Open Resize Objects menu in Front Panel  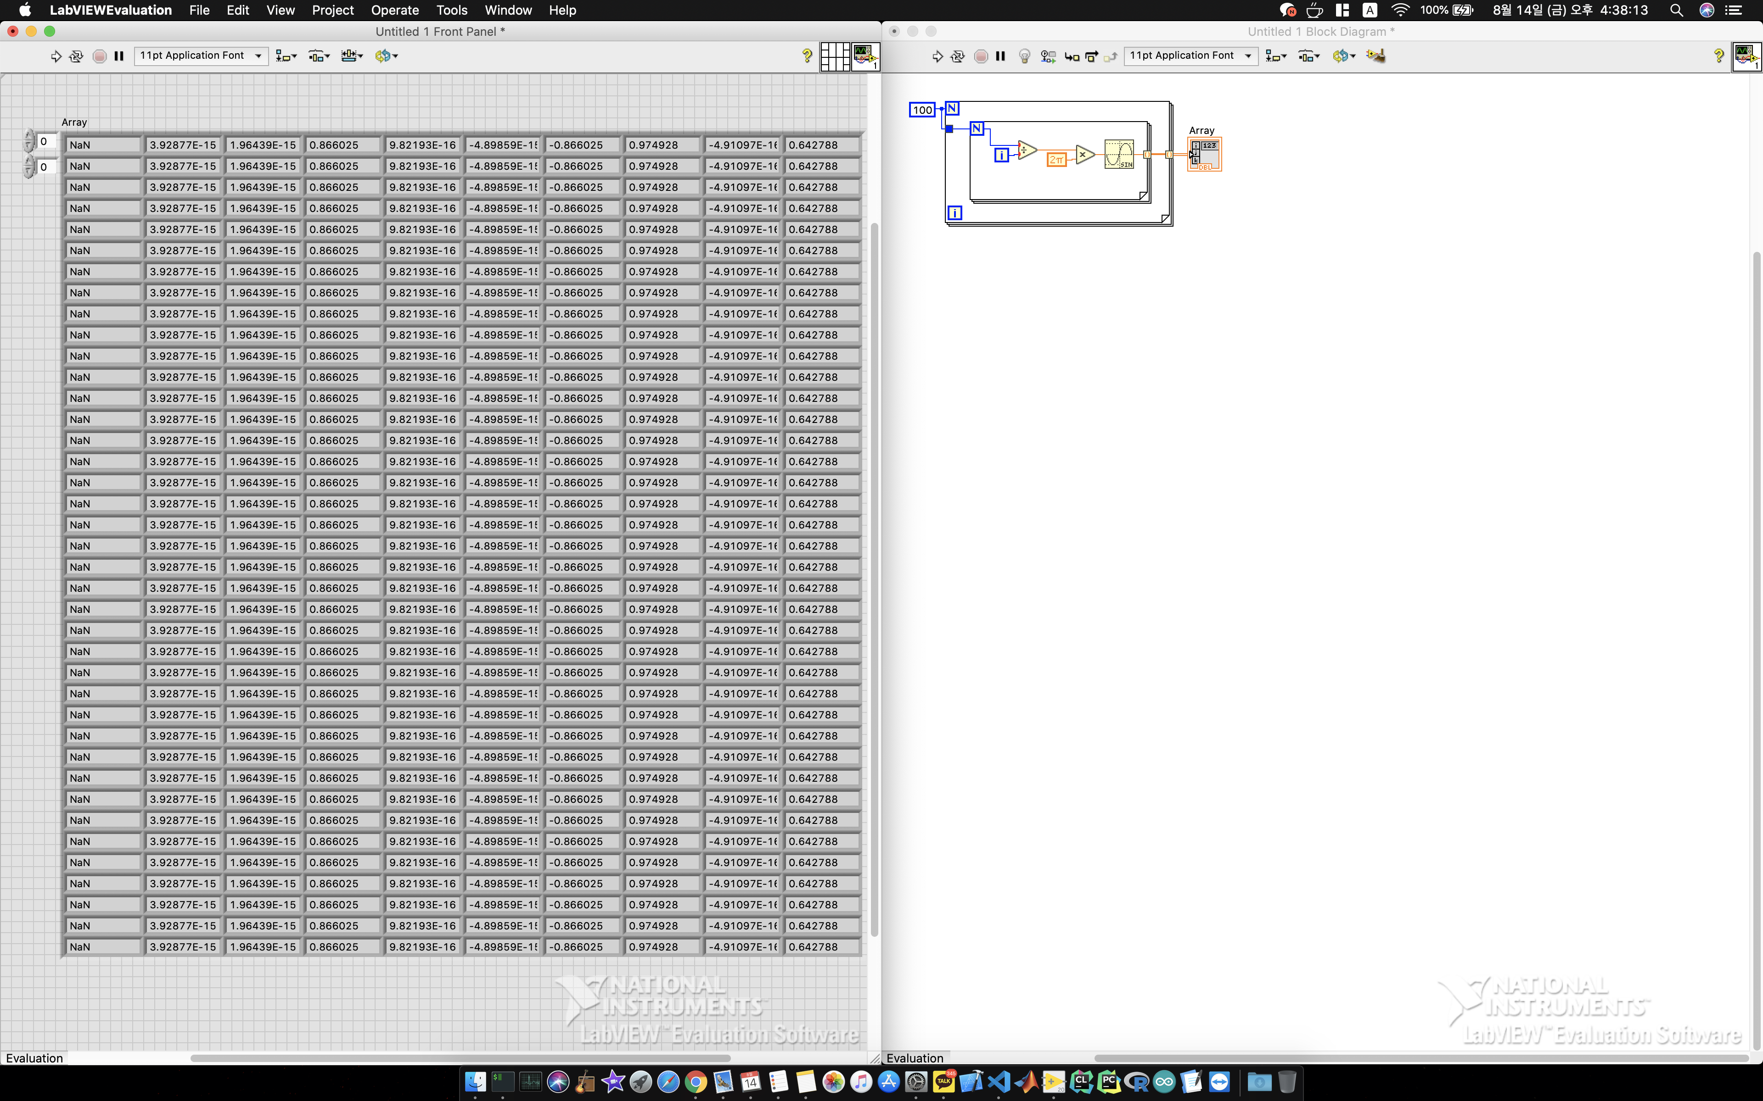coord(352,56)
